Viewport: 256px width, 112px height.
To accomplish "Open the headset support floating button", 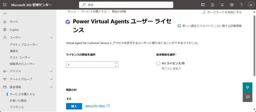I will coord(248,87).
